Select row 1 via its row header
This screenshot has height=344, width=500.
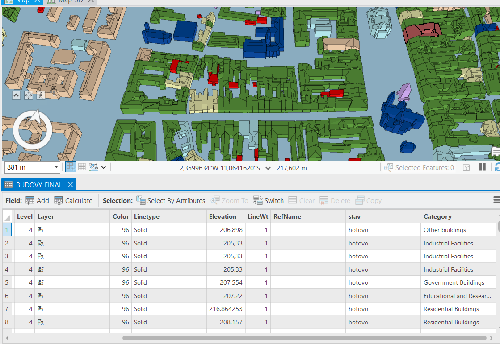(x=7, y=230)
